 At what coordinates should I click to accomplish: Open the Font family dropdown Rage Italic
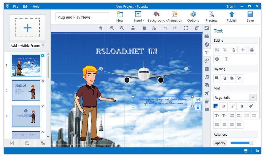(x=235, y=98)
